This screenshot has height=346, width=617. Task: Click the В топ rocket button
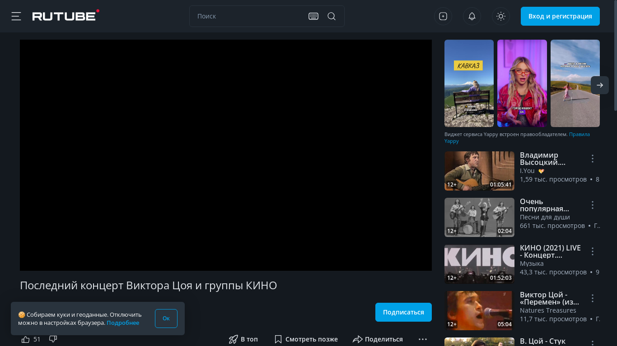[243, 339]
